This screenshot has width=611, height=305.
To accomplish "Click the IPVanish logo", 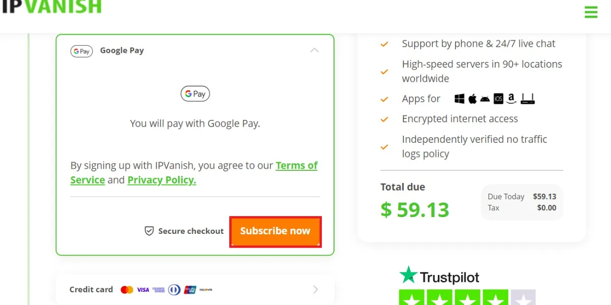I will click(51, 7).
